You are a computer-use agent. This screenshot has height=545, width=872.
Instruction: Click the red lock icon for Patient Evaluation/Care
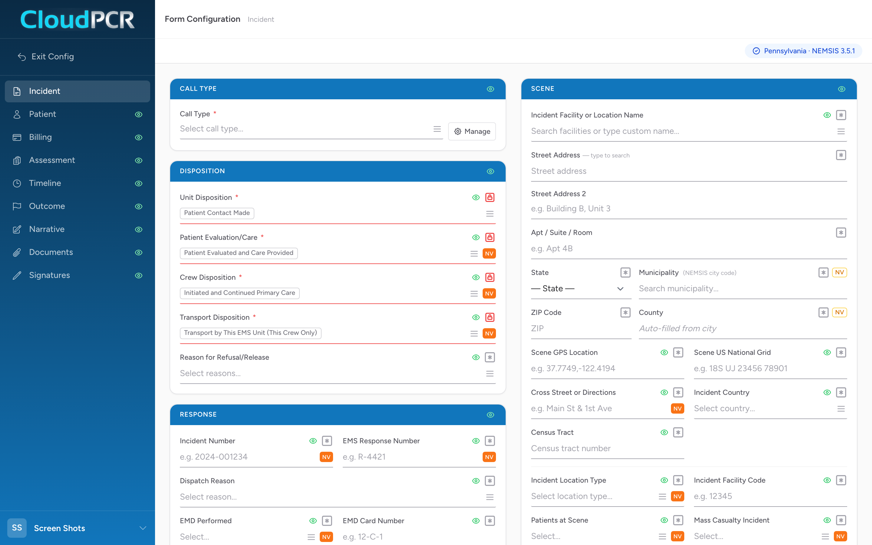pyautogui.click(x=490, y=237)
